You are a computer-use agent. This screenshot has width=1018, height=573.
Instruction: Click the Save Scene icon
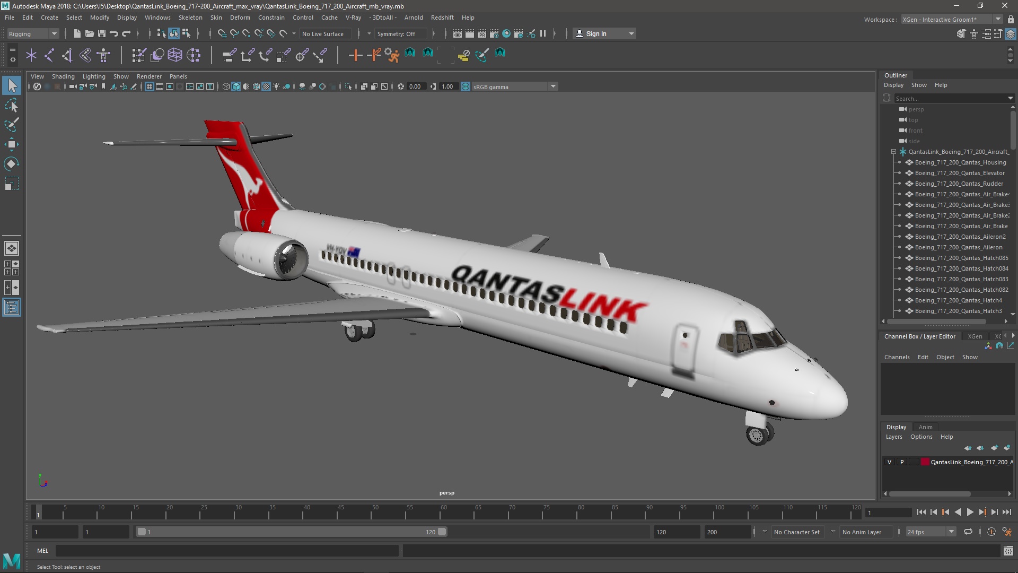(101, 33)
